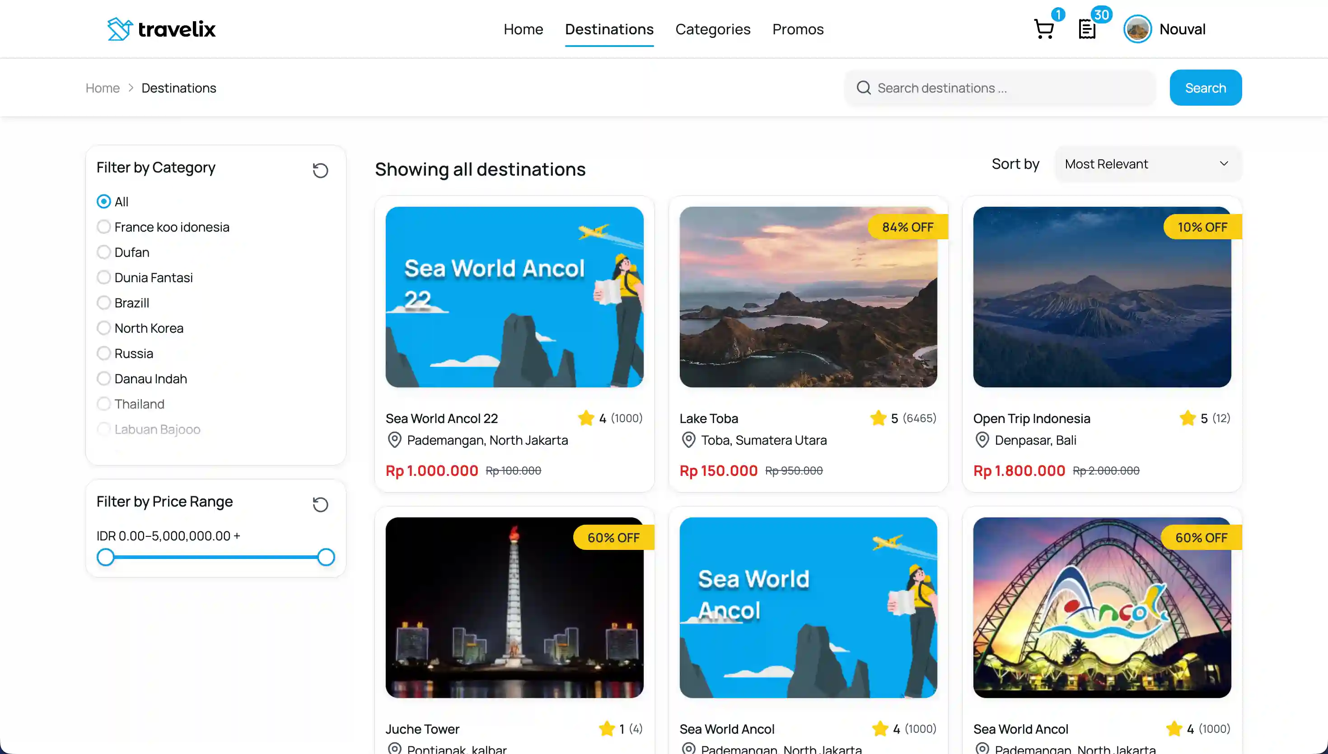Select the Russia category
The image size is (1328, 754).
pyautogui.click(x=103, y=353)
